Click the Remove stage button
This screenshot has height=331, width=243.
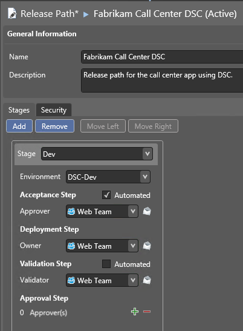[x=54, y=126]
